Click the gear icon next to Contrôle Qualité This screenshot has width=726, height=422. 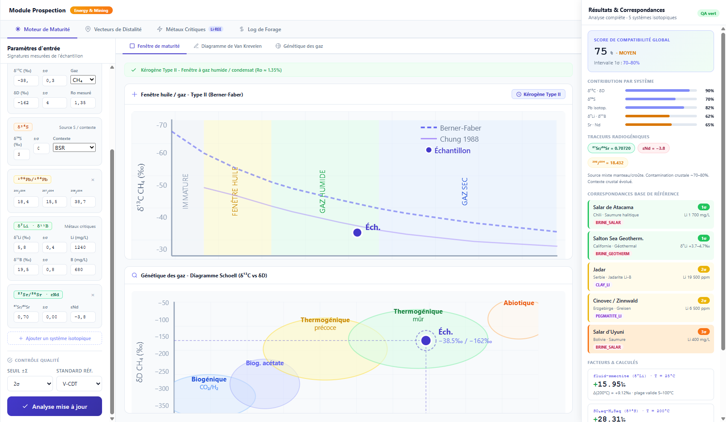click(x=9, y=360)
